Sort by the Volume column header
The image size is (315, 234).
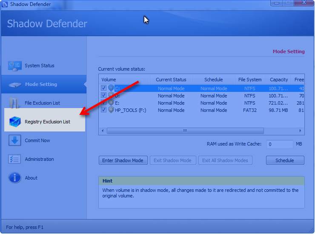coord(125,80)
